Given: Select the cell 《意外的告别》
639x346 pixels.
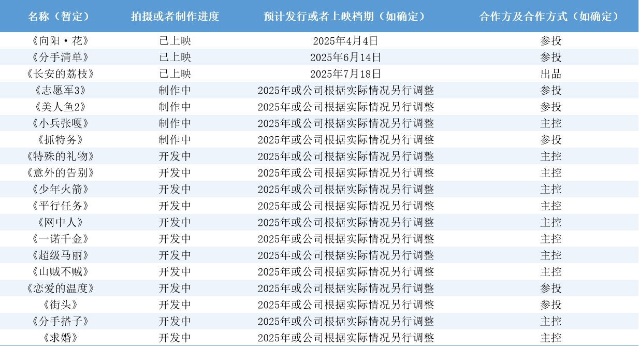Looking at the screenshot, I should [60, 172].
